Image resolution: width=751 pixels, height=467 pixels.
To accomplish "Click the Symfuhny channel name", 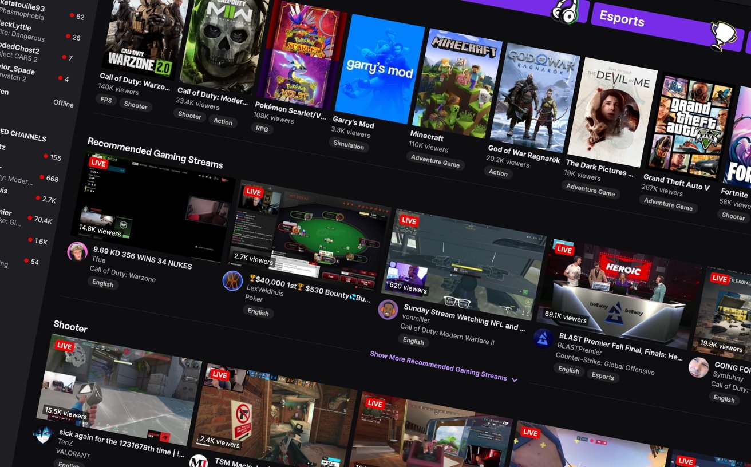I will 729,377.
